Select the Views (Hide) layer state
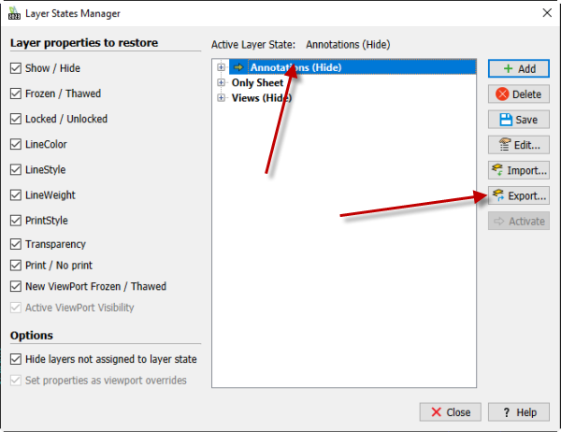The width and height of the screenshot is (561, 432). coord(262,97)
